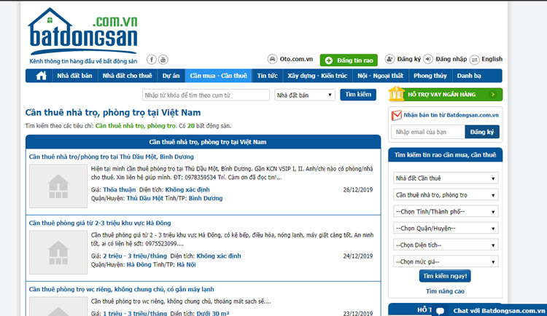This screenshot has width=547, height=316.
Task: Click the green search criteria Cần thuê nhà trọ, phòng trọ
Action: pyautogui.click(x=136, y=126)
